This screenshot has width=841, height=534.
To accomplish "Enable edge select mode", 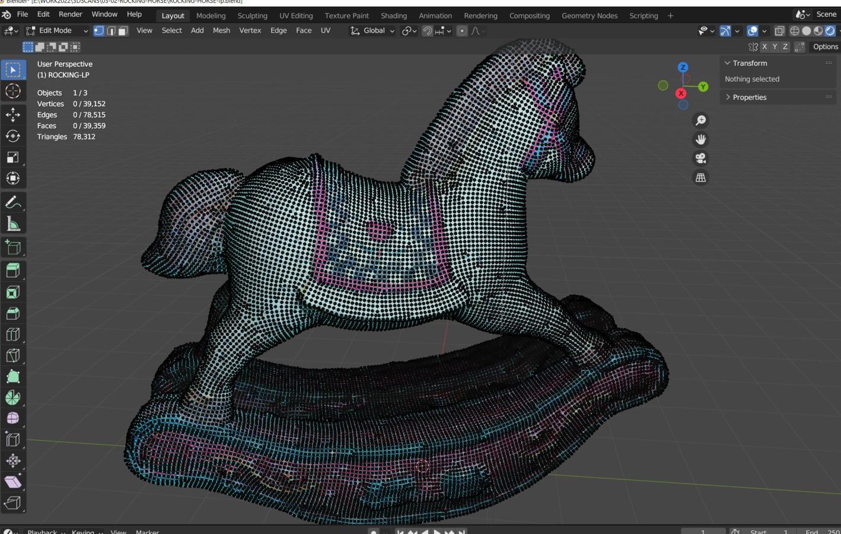I will click(x=111, y=31).
